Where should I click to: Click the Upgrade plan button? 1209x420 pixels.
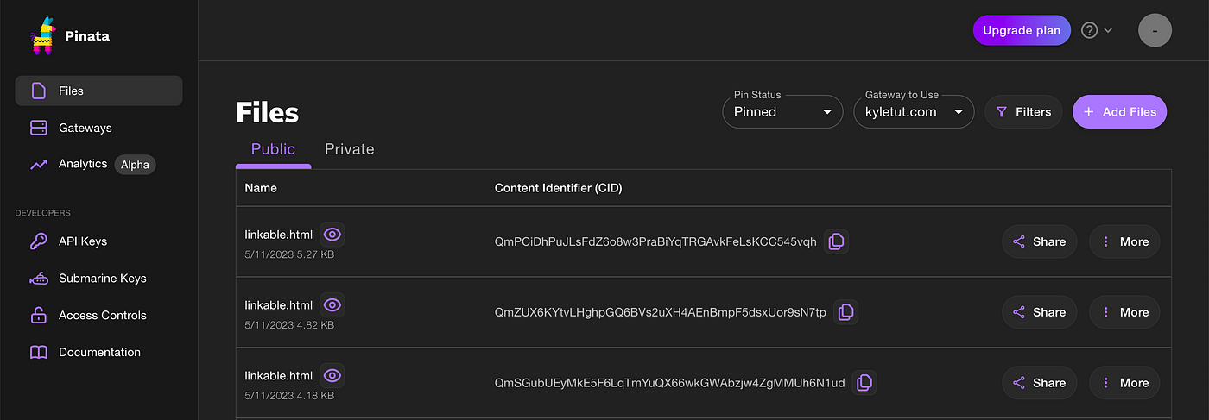1022,30
